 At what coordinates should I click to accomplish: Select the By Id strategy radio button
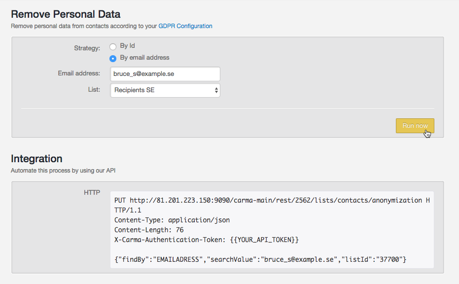coord(113,46)
